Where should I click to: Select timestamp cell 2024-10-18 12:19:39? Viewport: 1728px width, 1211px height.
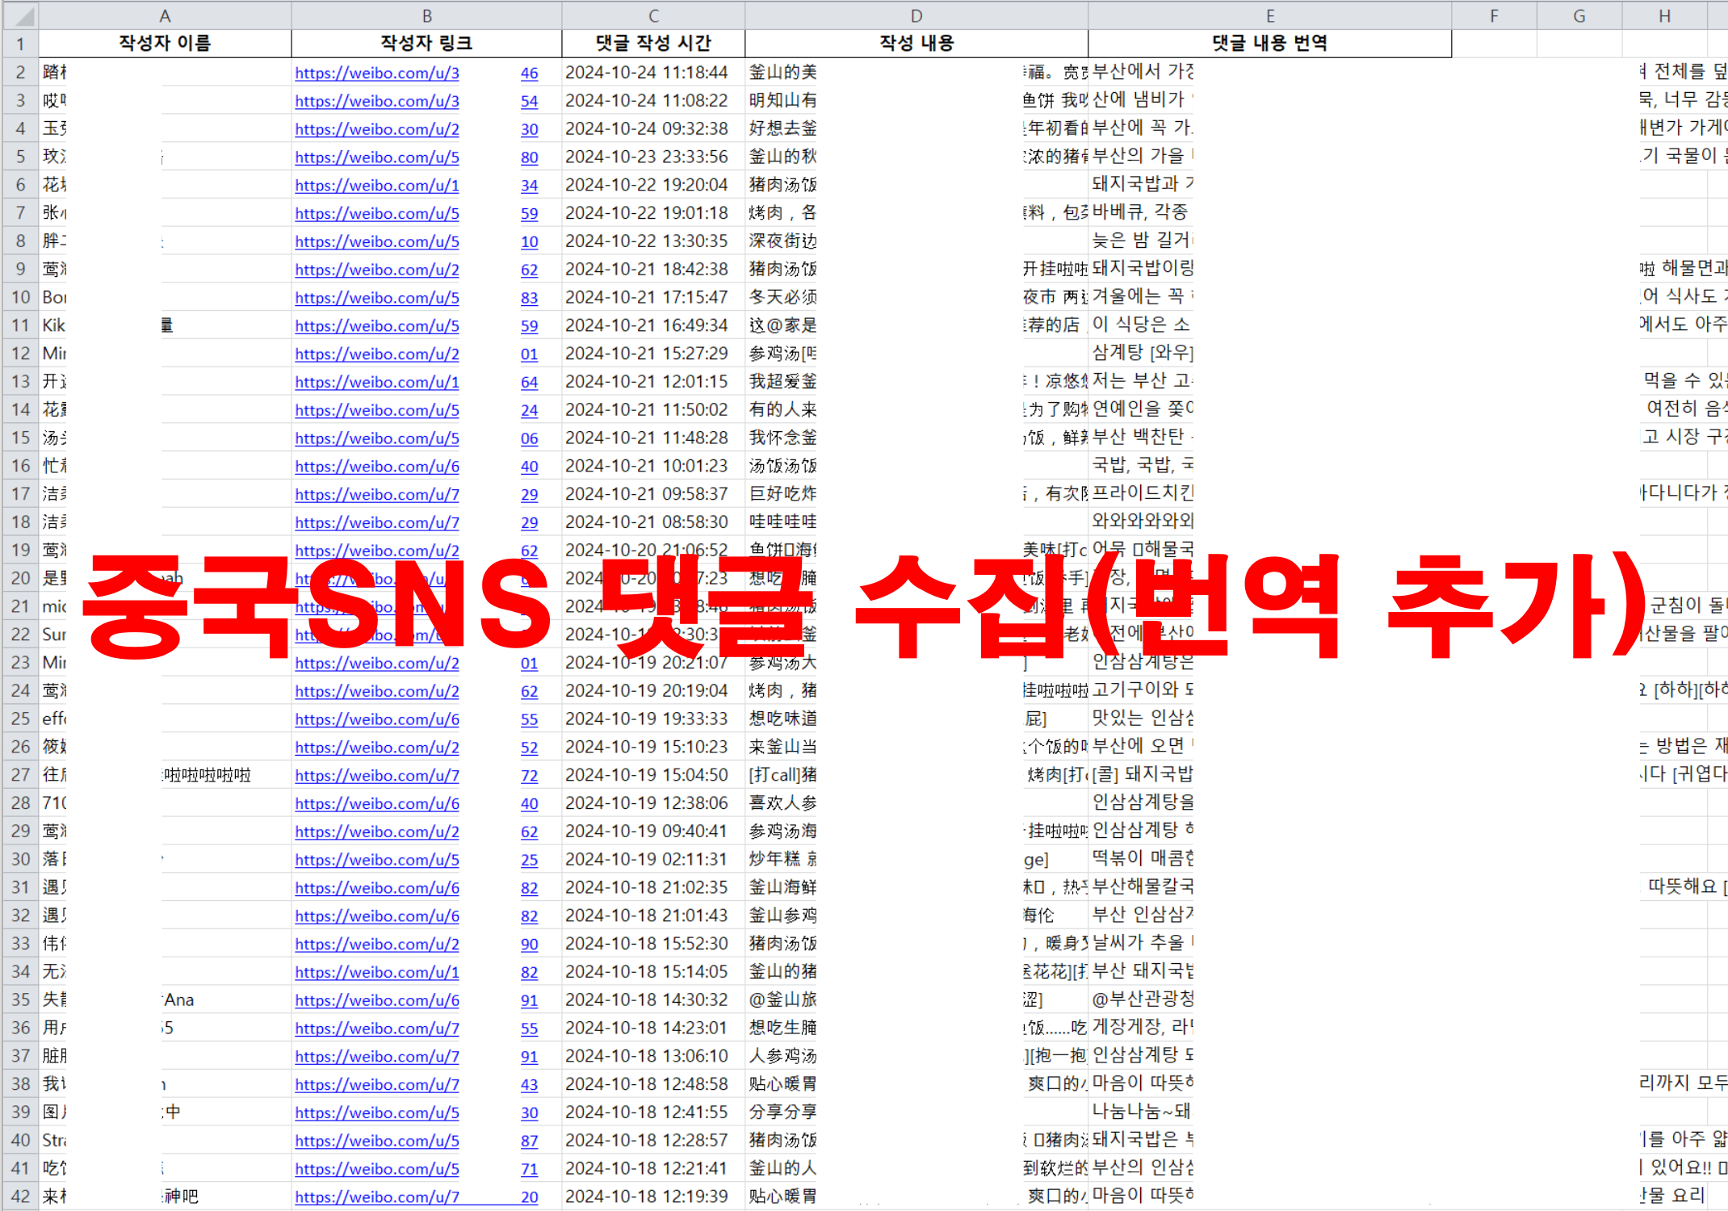647,1196
